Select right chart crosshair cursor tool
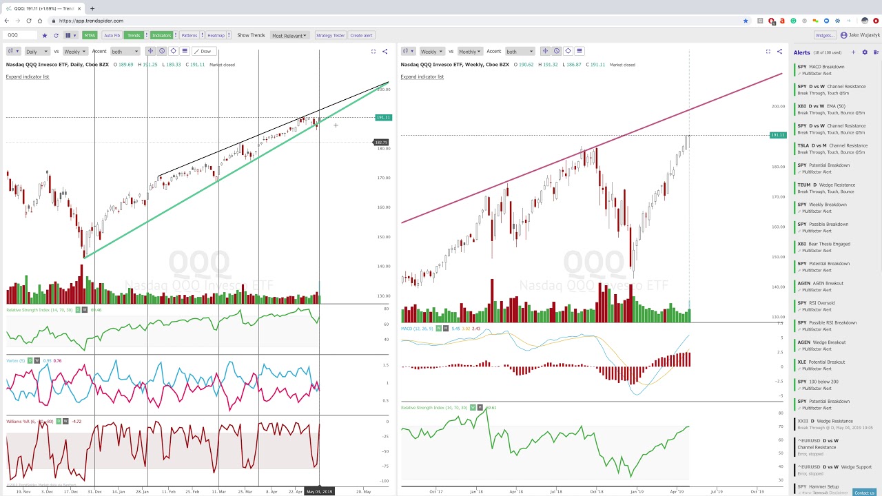This screenshot has width=882, height=496. tap(545, 51)
